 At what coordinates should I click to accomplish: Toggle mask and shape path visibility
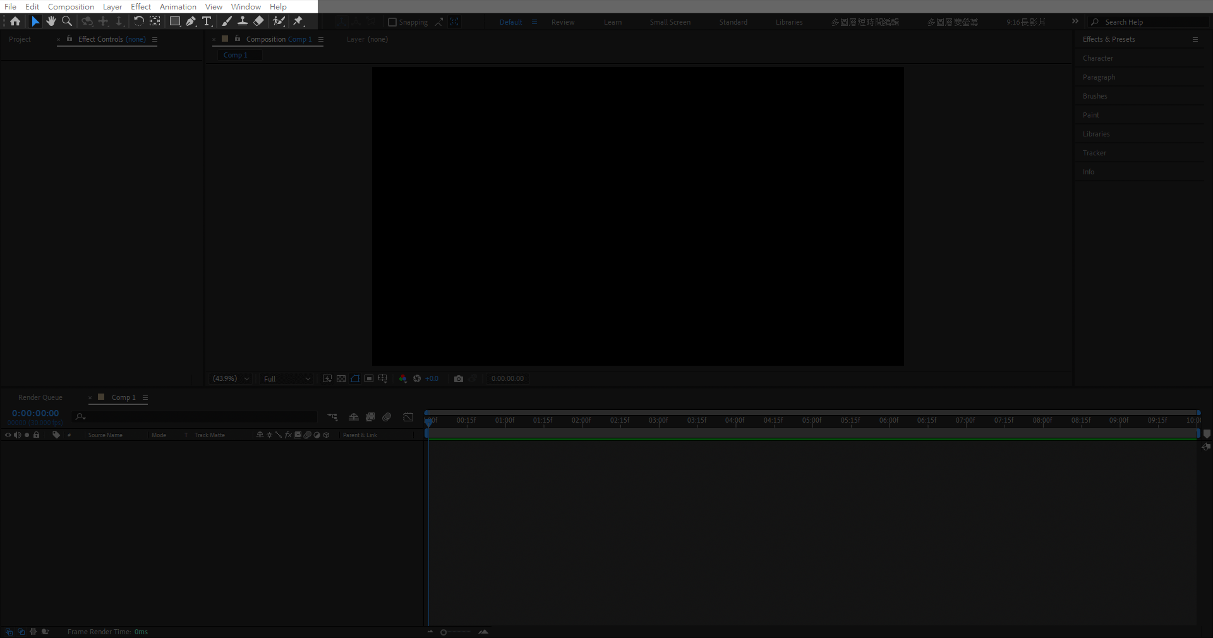[355, 379]
